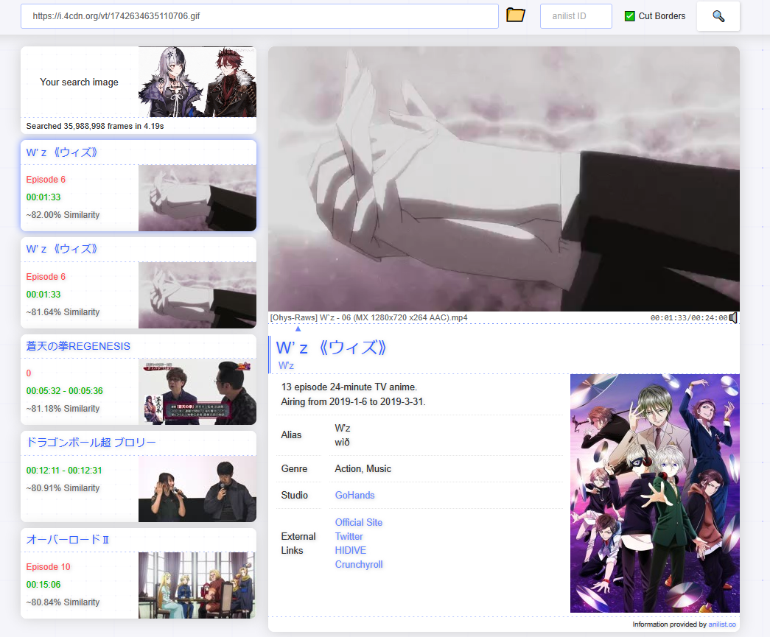Click the video filename '[Ohys-Raws] W'z - 06' text

pos(369,317)
